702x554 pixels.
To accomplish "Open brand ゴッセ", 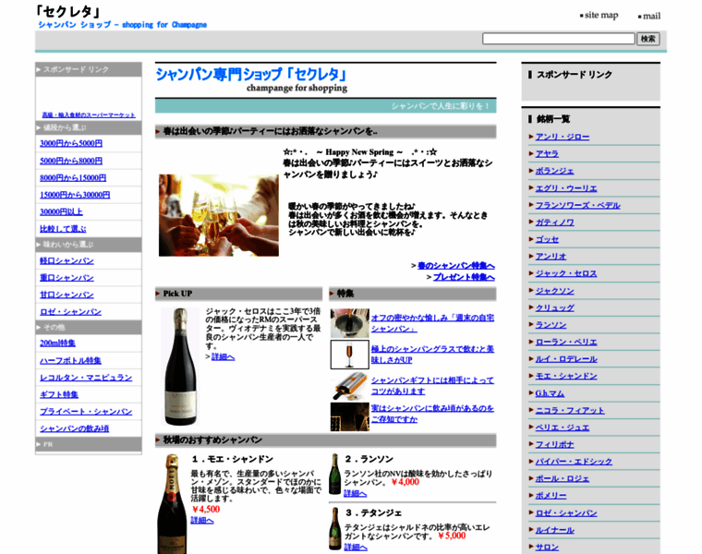I will pos(547,239).
